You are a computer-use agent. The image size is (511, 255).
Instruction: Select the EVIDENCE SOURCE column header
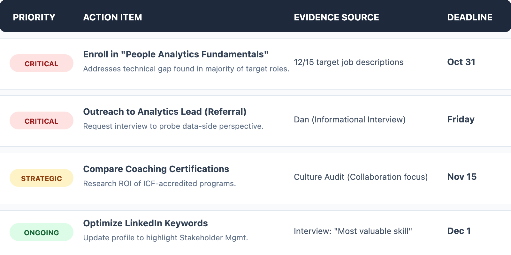(336, 17)
